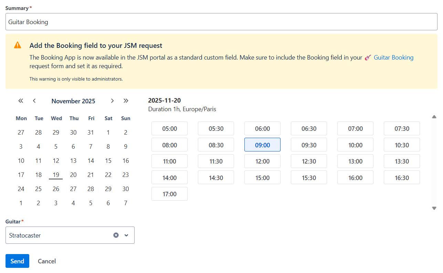This screenshot has height=273, width=443.
Task: Go to previous month in calendar
Action: coord(34,101)
